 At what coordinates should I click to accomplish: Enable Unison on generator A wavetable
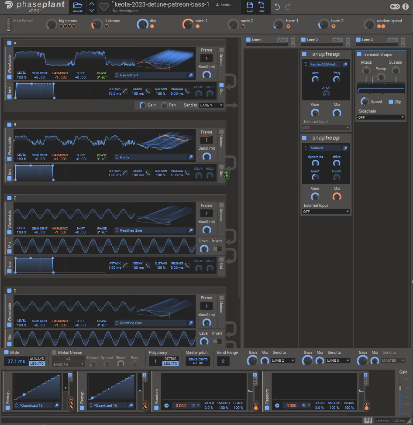pyautogui.click(x=221, y=50)
